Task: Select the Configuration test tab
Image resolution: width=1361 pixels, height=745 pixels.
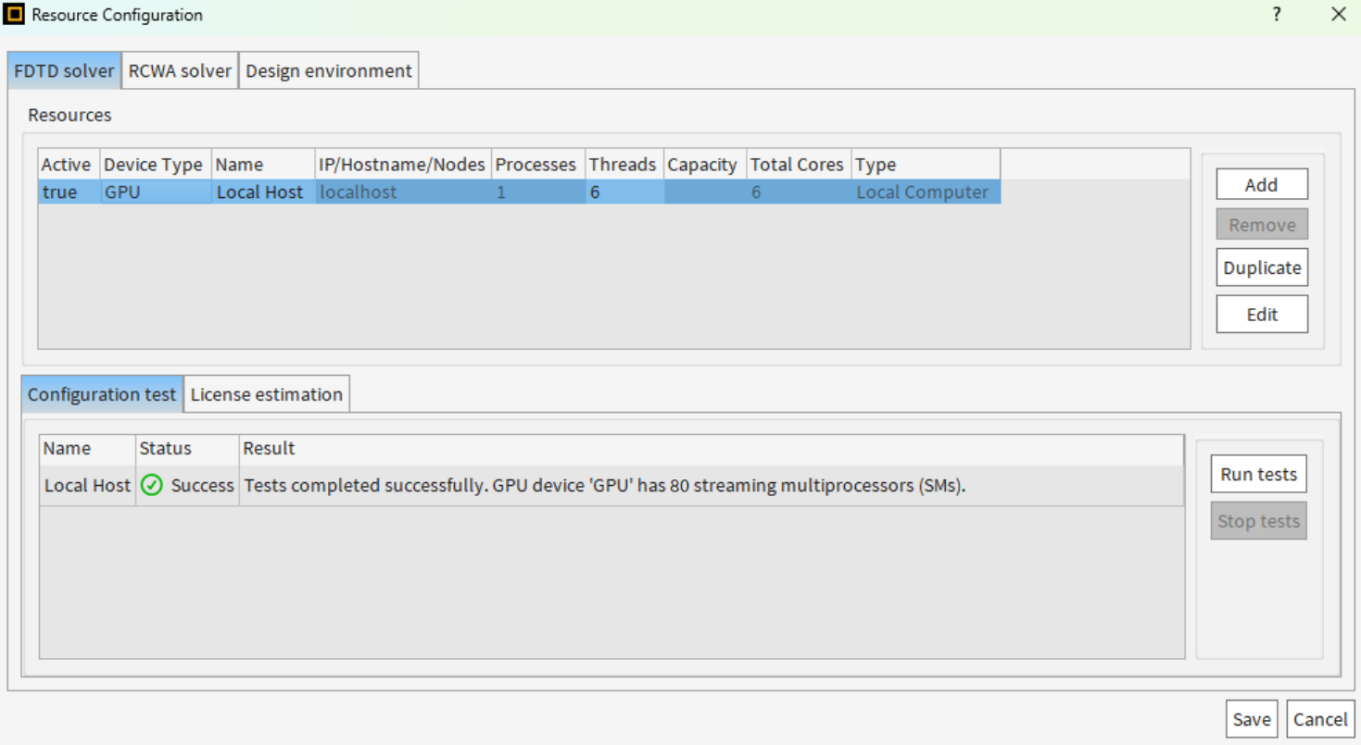Action: [101, 393]
